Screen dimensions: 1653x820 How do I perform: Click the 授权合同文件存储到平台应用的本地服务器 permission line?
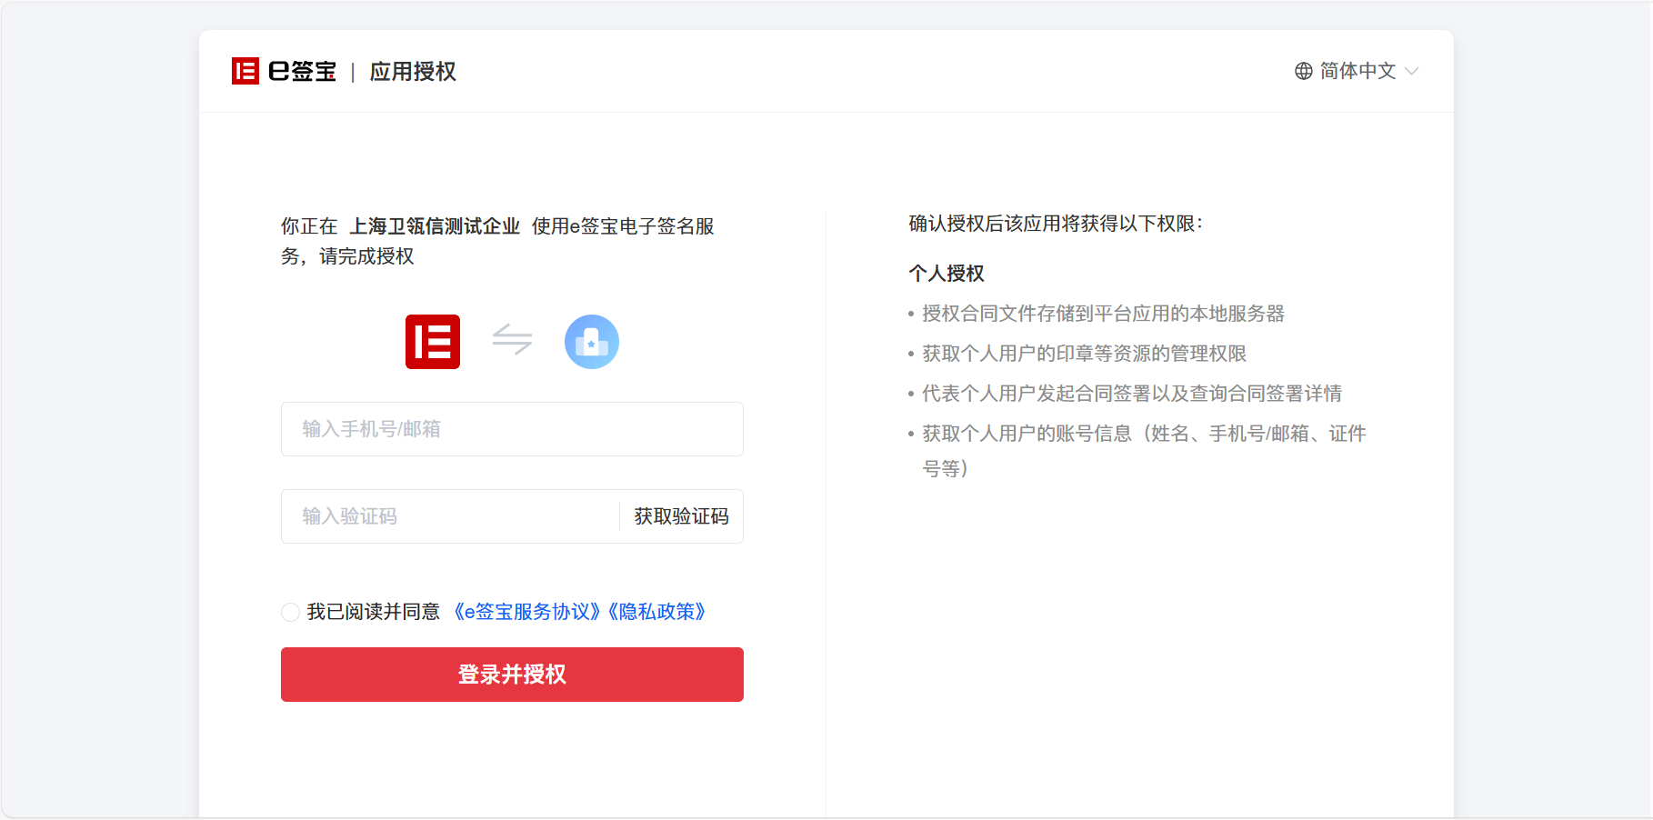pos(1103,314)
